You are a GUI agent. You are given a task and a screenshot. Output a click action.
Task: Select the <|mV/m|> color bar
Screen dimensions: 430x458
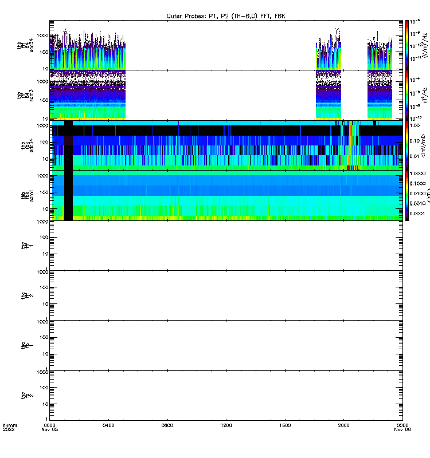click(x=407, y=145)
